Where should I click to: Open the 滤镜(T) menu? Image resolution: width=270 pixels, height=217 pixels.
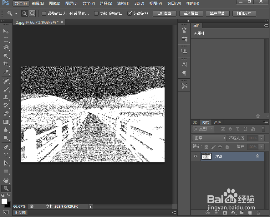click(123, 3)
